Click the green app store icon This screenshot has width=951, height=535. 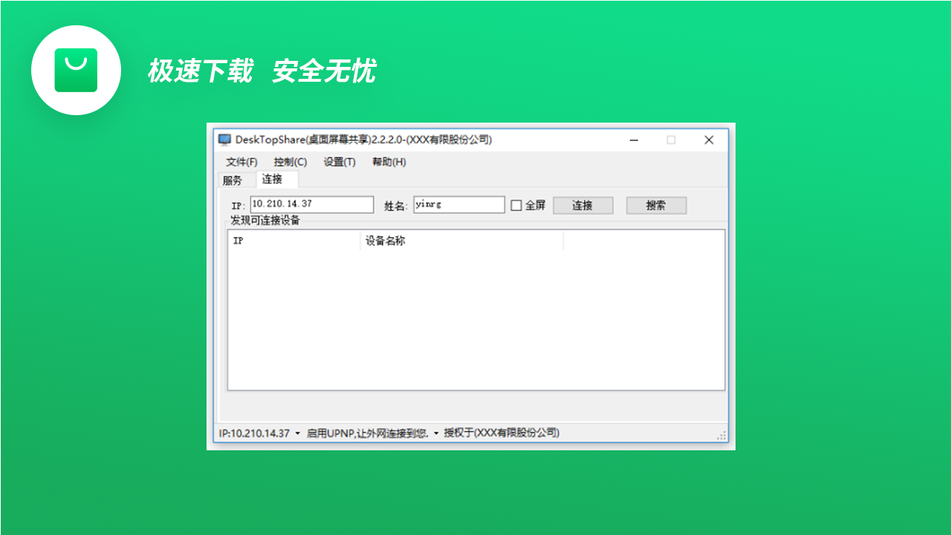75,70
